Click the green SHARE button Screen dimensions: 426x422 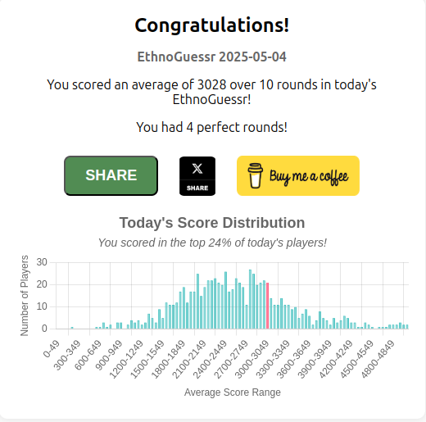coord(111,175)
